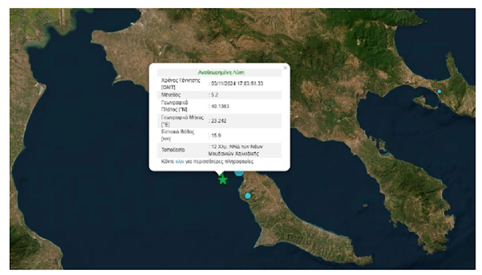Click the green star earthquake epicenter marker
Screen dimensions: 482x275
click(223, 179)
